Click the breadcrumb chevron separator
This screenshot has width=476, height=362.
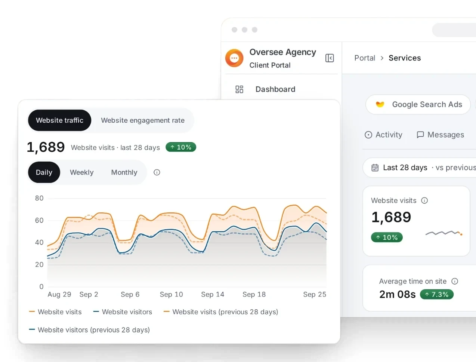click(x=382, y=58)
